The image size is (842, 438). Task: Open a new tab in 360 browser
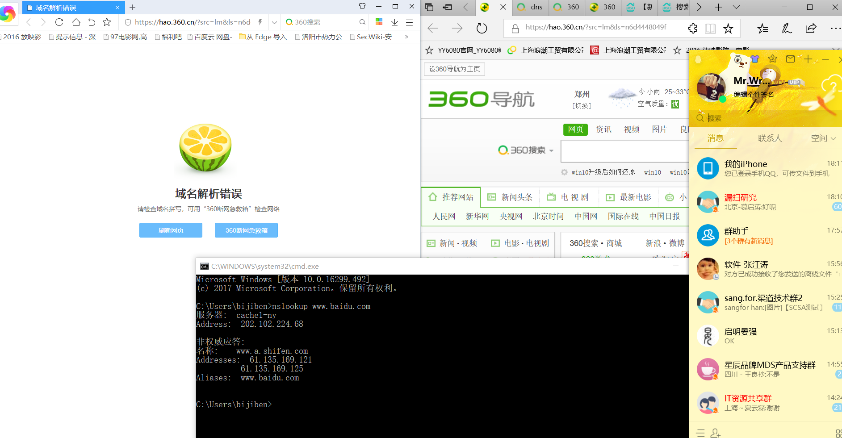click(133, 7)
